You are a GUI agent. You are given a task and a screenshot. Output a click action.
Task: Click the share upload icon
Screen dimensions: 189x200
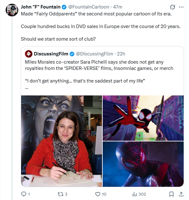click(181, 194)
